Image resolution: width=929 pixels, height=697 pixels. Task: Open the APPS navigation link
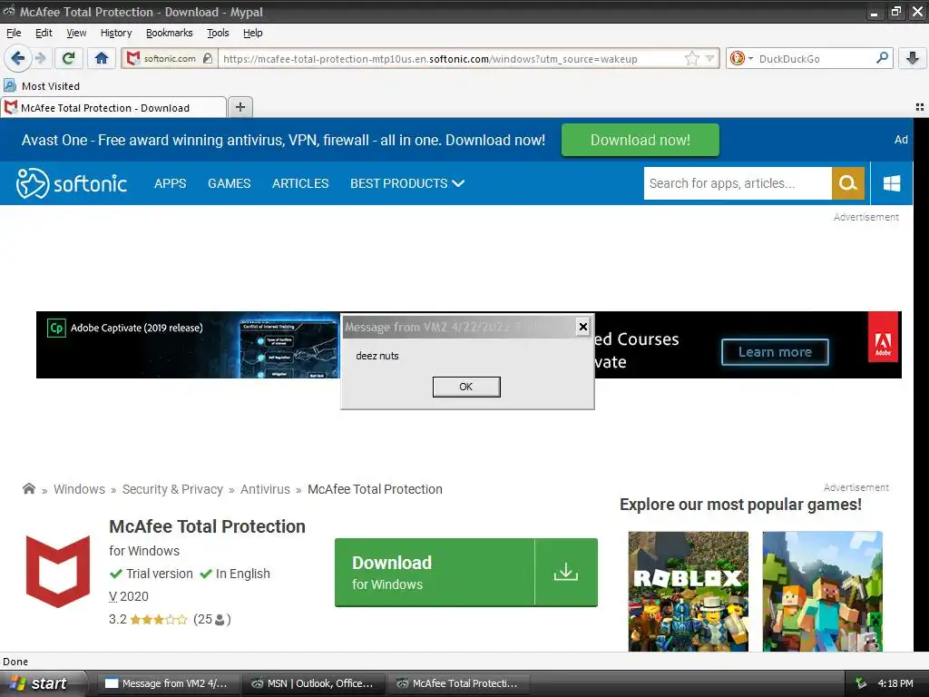170,183
